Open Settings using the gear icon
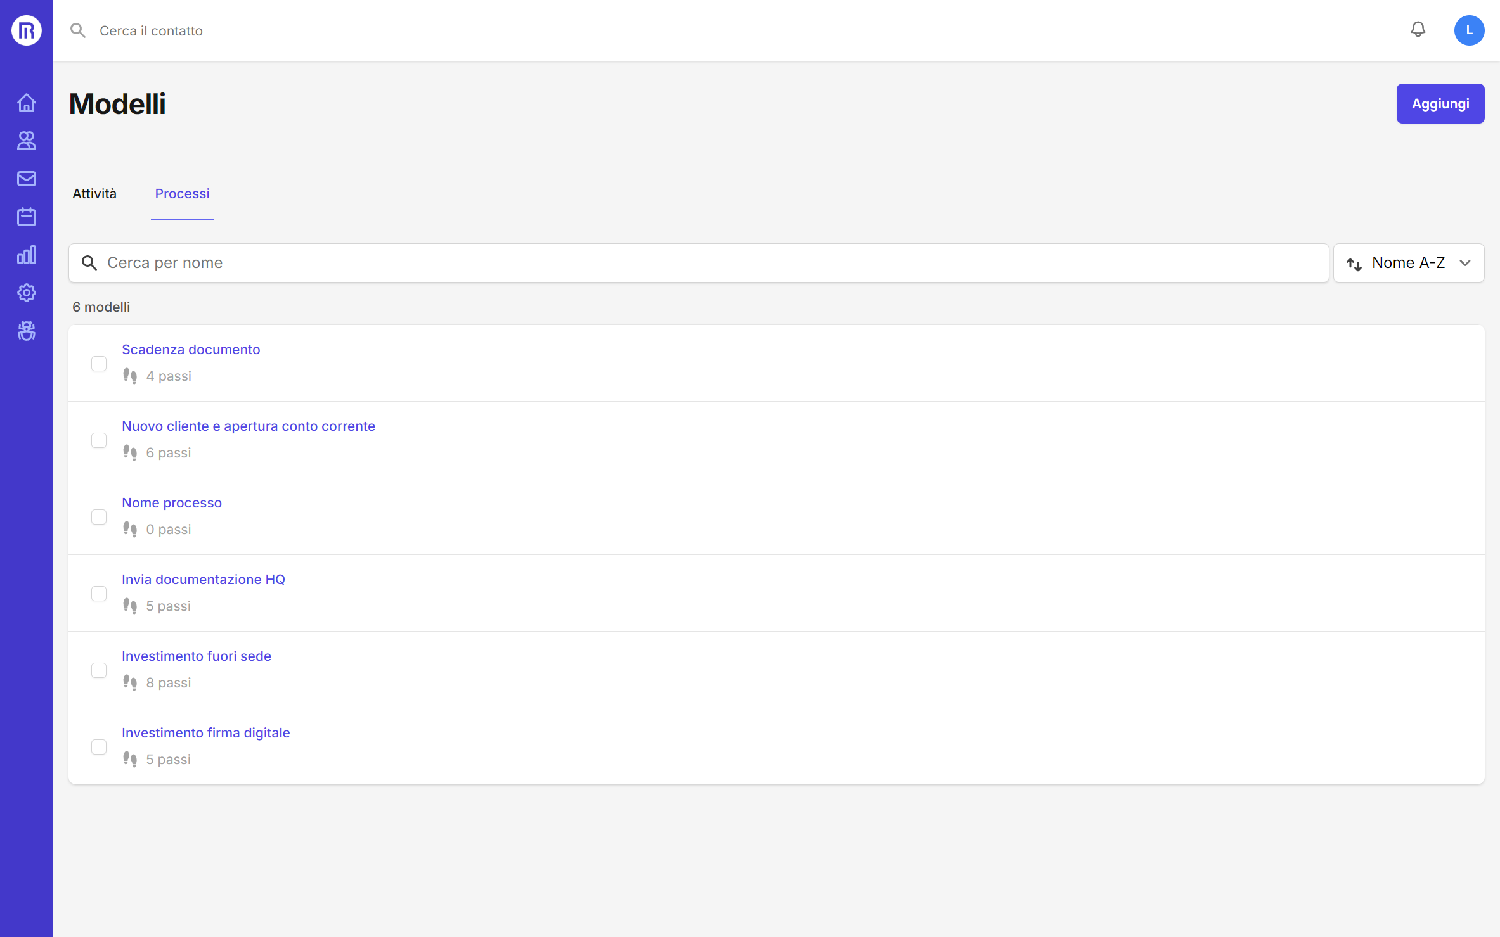Image resolution: width=1500 pixels, height=937 pixels. [x=26, y=293]
